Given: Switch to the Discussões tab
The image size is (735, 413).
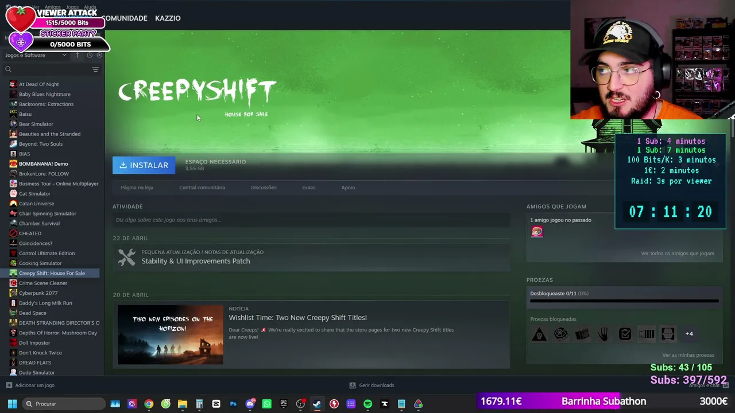Looking at the screenshot, I should 264,188.
